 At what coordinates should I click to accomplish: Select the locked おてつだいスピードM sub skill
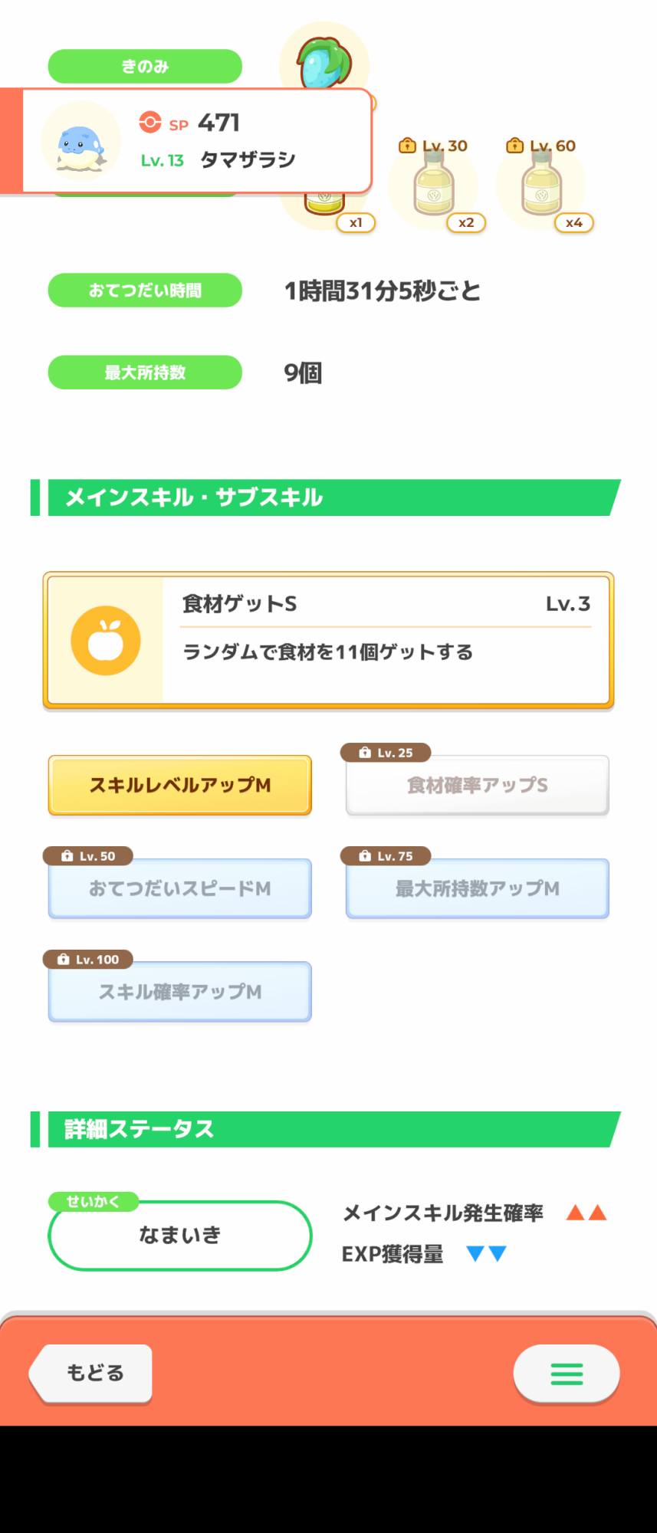pyautogui.click(x=180, y=888)
